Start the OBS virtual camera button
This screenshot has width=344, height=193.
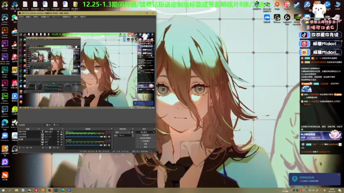tap(145, 138)
